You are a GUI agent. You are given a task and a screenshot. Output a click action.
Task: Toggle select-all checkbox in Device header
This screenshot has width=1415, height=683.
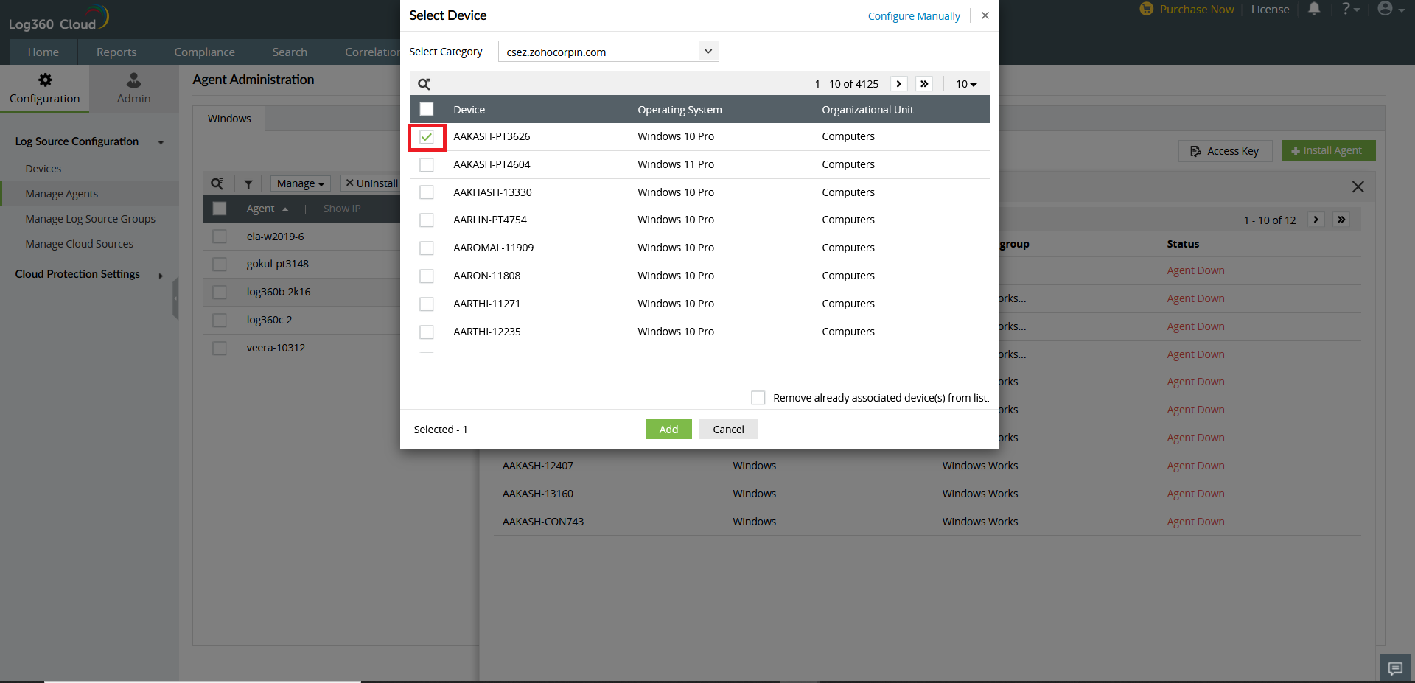(x=427, y=109)
